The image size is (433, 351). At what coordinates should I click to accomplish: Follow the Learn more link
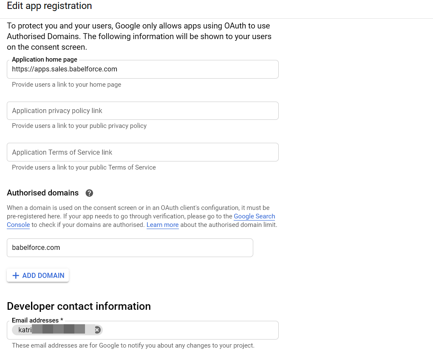click(162, 225)
